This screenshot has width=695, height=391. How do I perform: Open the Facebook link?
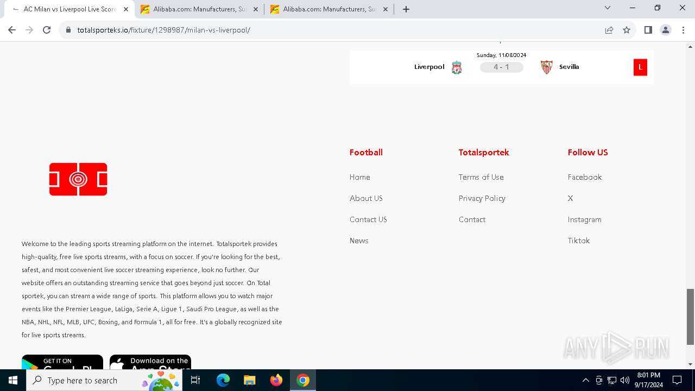pos(585,177)
